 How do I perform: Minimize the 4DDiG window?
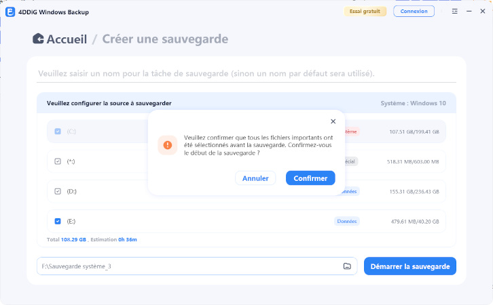[x=469, y=12]
